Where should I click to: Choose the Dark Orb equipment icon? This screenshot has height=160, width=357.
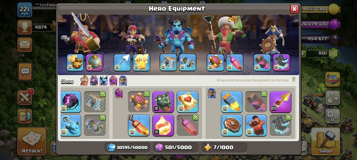(71, 102)
